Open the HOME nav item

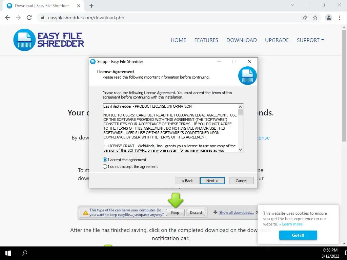click(x=178, y=40)
